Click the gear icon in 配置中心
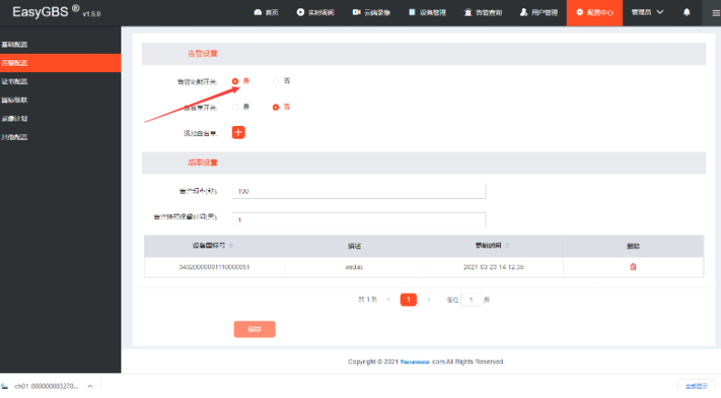This screenshot has height=398, width=721. click(580, 13)
